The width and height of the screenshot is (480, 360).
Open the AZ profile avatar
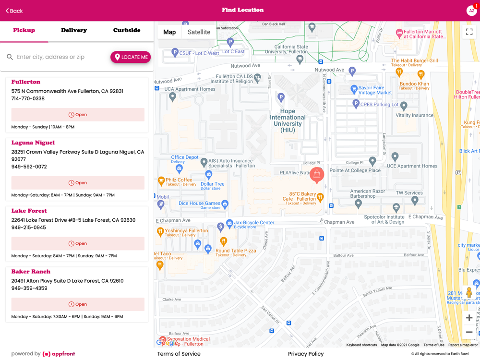[472, 11]
